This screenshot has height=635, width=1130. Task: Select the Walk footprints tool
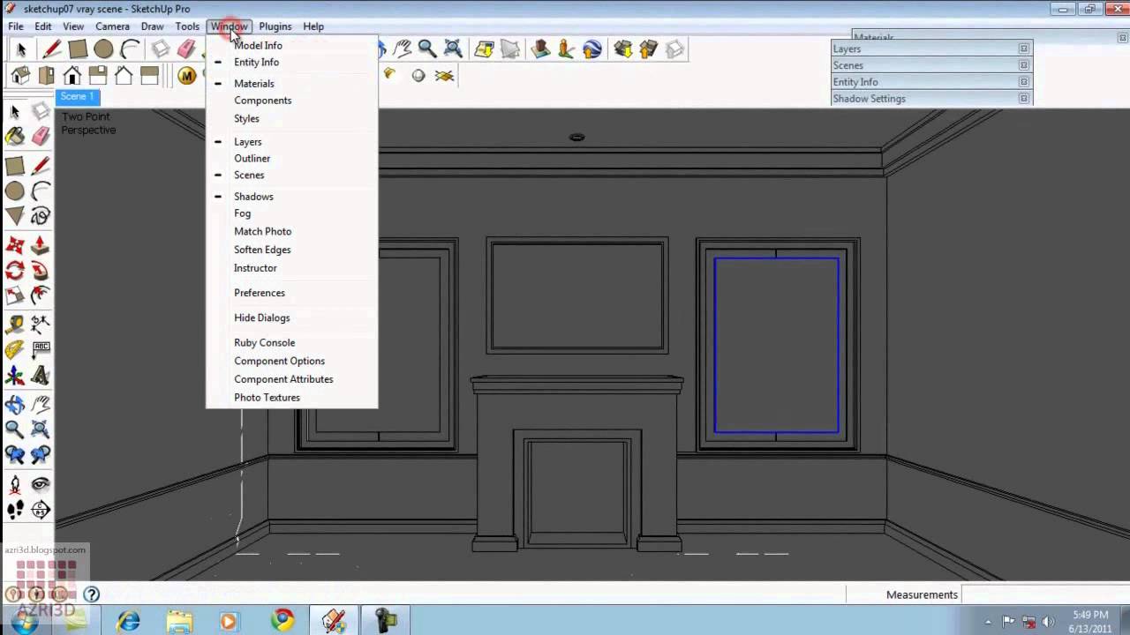(15, 510)
